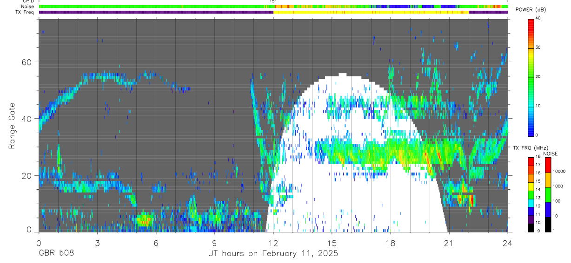
Task: Click the 18 hour tick label
Action: [x=391, y=243]
